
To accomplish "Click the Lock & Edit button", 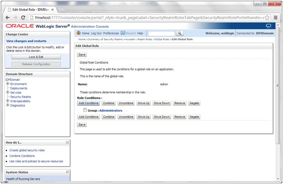I will click(36, 57).
